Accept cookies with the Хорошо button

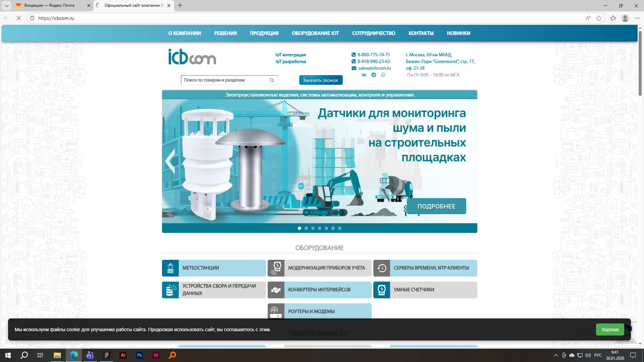(610, 329)
